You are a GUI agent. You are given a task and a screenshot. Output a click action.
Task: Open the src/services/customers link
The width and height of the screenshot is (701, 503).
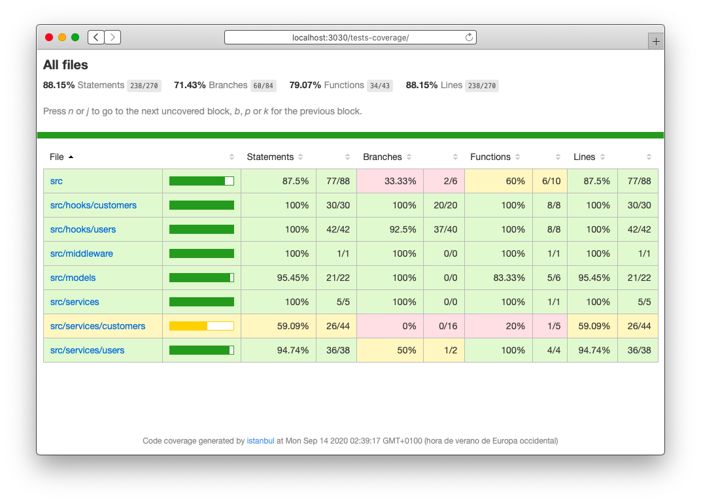pyautogui.click(x=97, y=326)
